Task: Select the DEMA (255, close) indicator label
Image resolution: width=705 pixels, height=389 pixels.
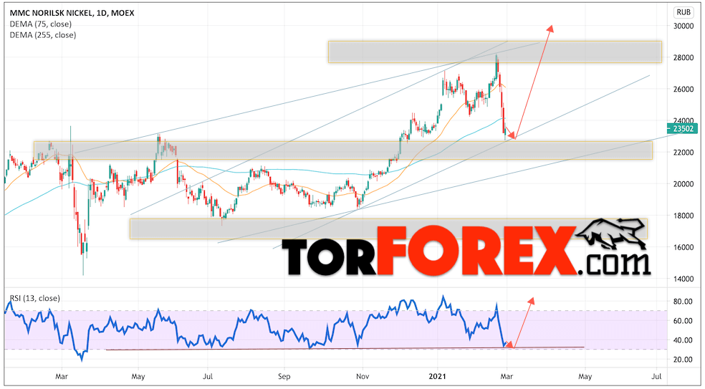Action: coord(43,34)
